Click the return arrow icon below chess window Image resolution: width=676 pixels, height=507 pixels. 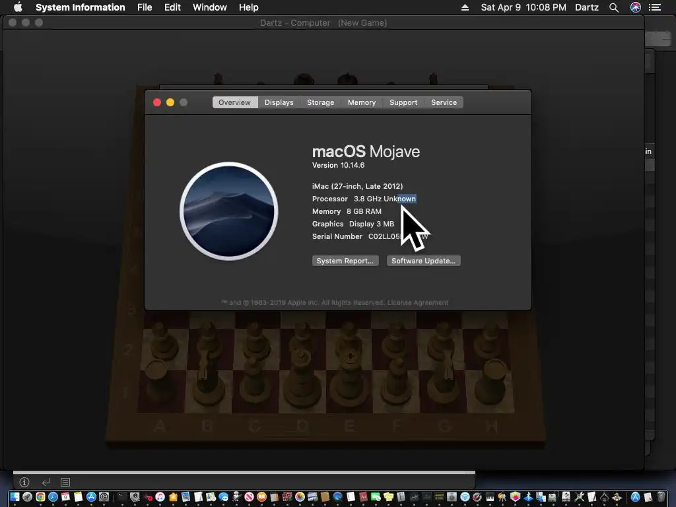(46, 482)
